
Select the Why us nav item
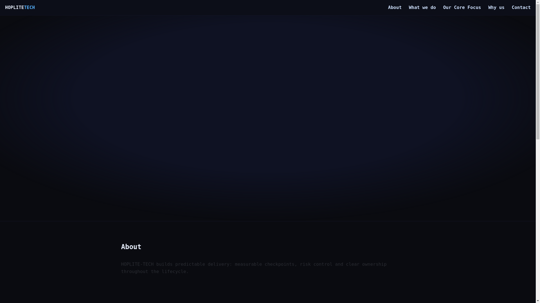pos(496,8)
